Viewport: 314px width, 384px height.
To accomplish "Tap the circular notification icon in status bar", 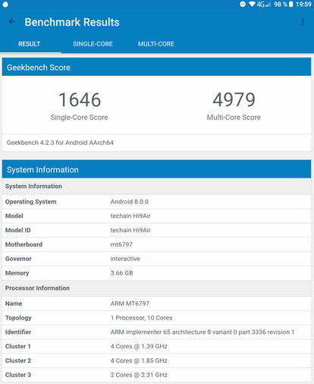I will pos(5,5).
